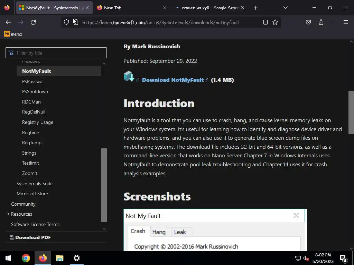Click the muted volume icon in the tray
Image resolution: width=354 pixels, height=265 pixels.
tap(306, 258)
